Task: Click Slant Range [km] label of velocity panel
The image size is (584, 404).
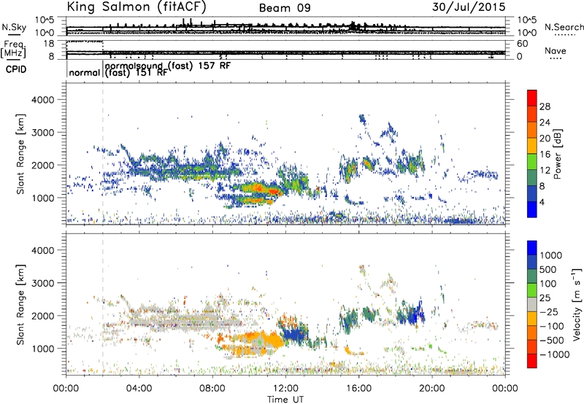Action: tap(20, 305)
